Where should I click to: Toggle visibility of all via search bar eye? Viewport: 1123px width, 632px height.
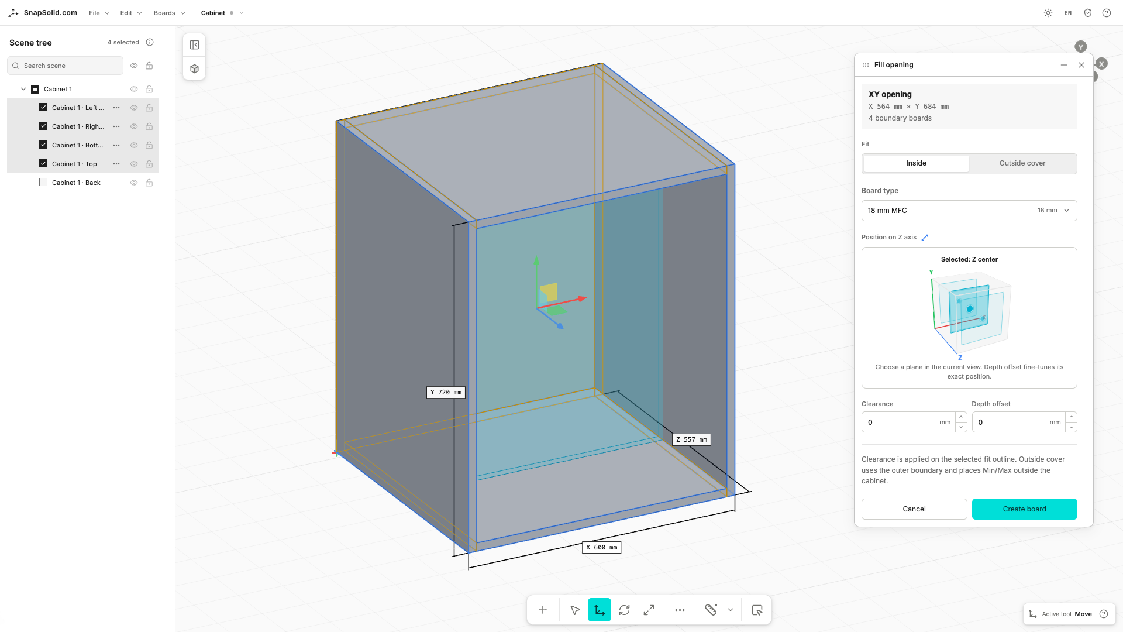click(134, 66)
